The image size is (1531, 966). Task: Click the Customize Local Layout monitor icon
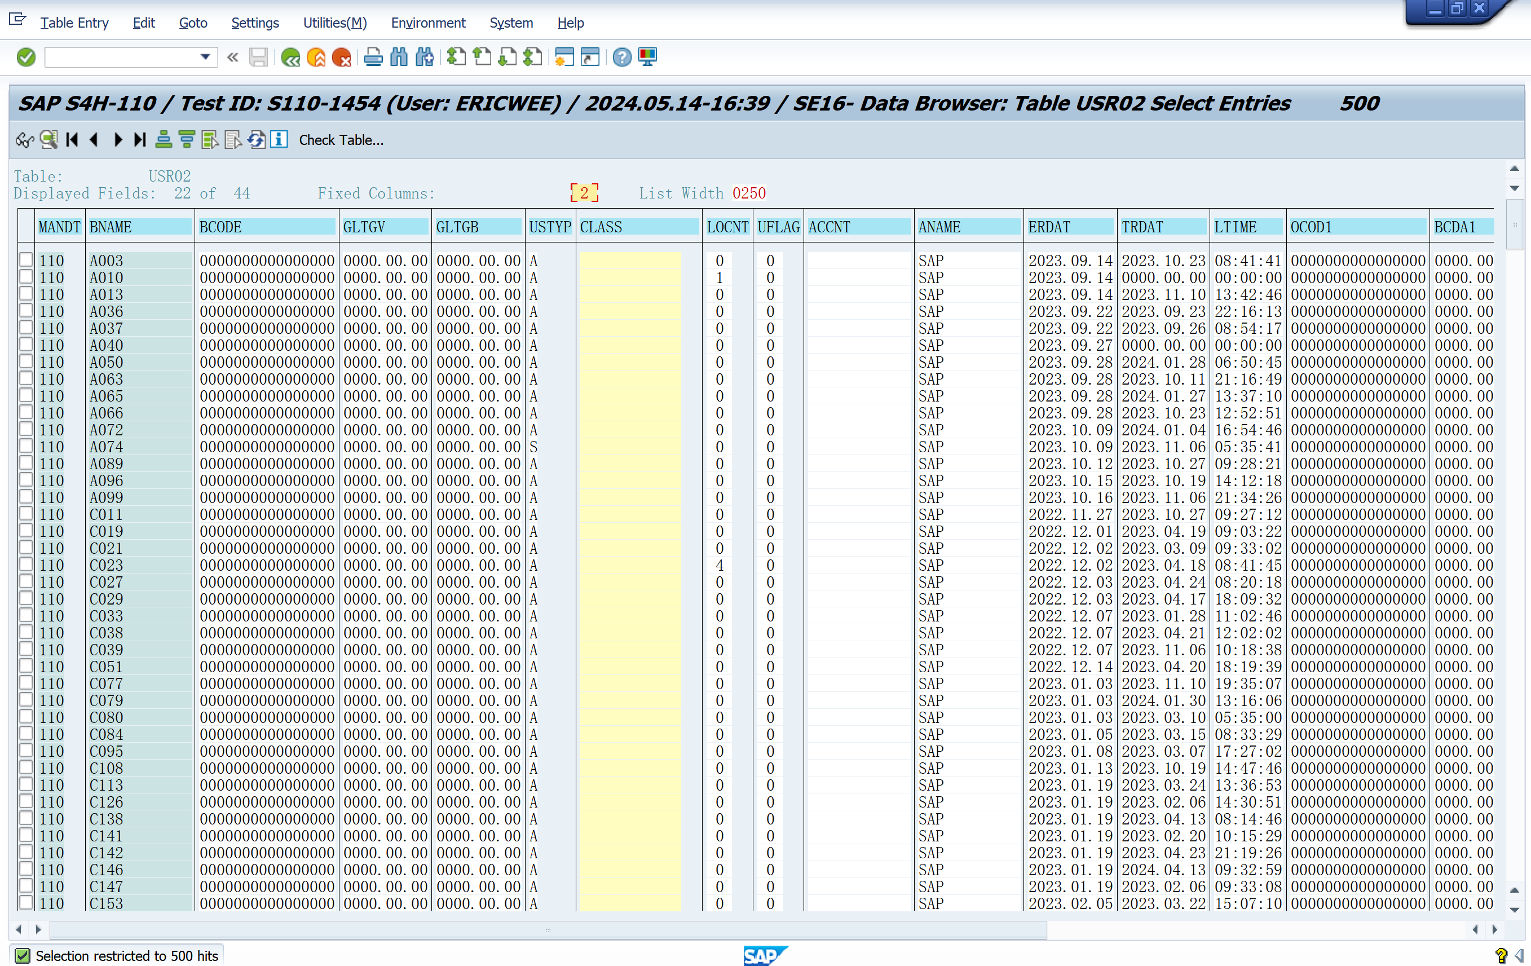[x=647, y=58]
